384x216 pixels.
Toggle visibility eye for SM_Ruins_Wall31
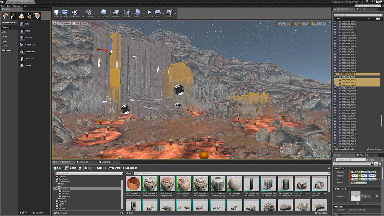[335, 27]
